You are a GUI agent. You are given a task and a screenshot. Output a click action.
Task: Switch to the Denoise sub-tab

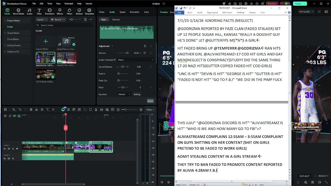coord(116,20)
